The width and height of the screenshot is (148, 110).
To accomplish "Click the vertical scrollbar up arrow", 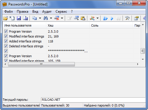I will (x=143, y=25).
